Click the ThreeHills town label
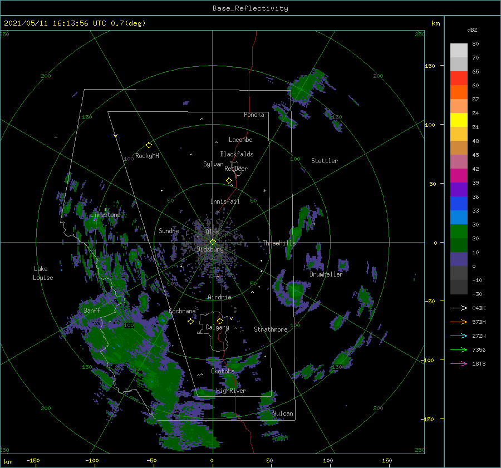This screenshot has height=468, width=501. (279, 243)
